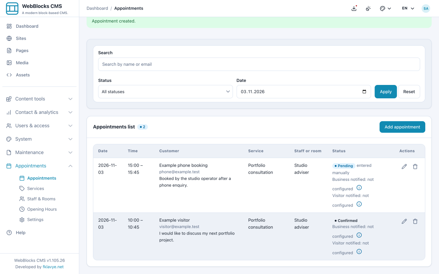Expand the Maintenance group
This screenshot has height=274, width=439.
39,152
